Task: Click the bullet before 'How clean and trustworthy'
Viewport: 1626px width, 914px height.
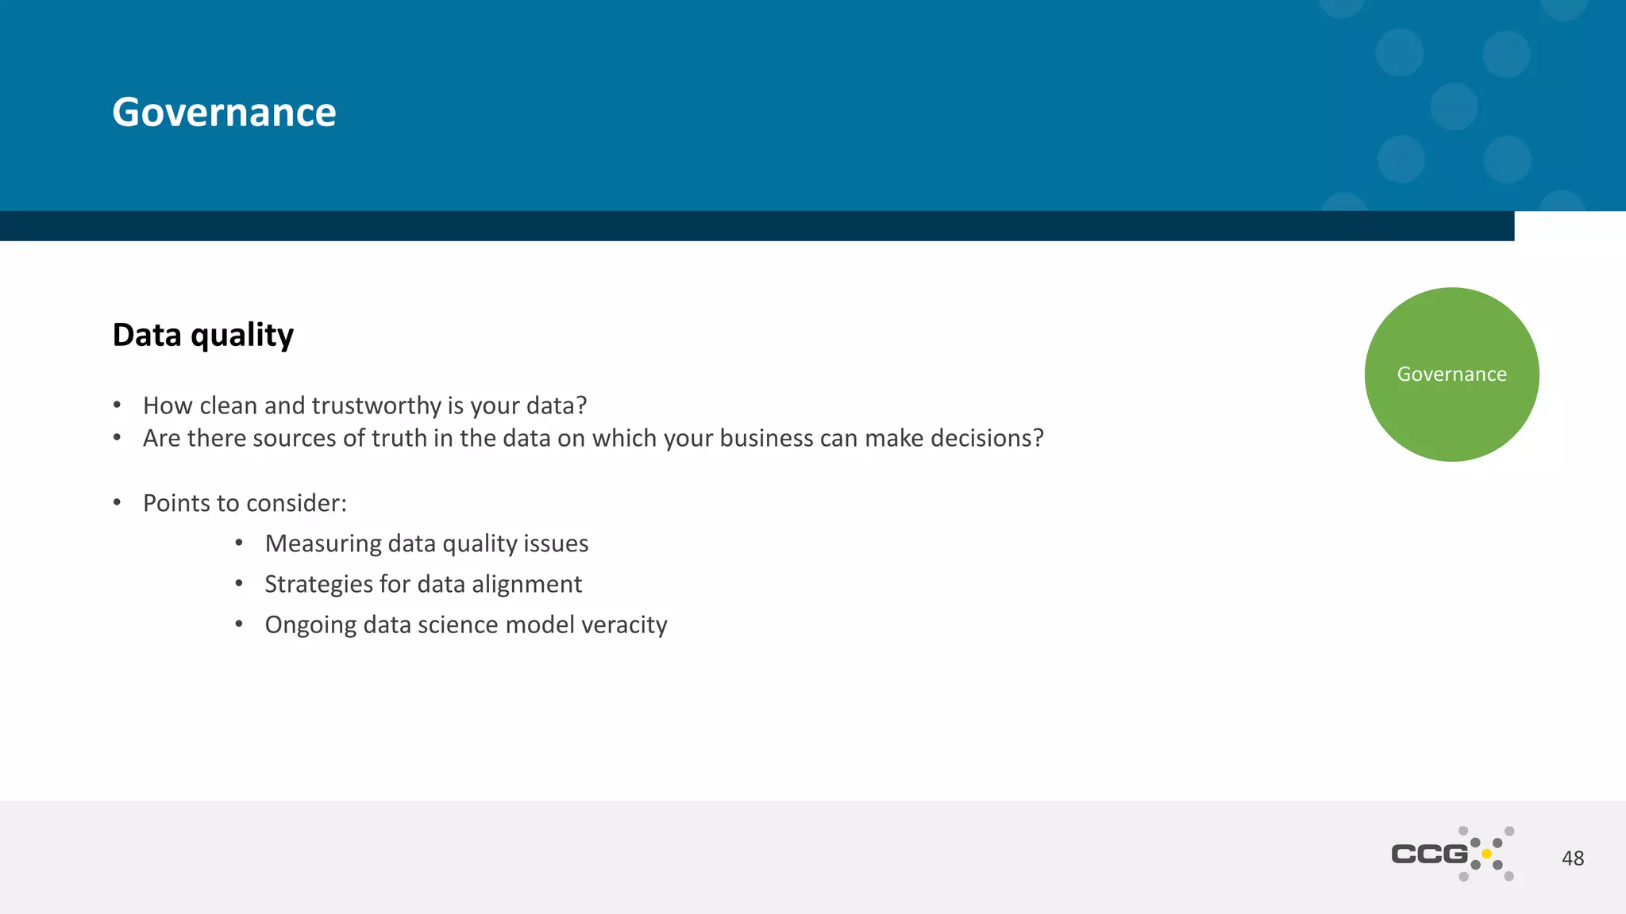Action: click(x=117, y=405)
